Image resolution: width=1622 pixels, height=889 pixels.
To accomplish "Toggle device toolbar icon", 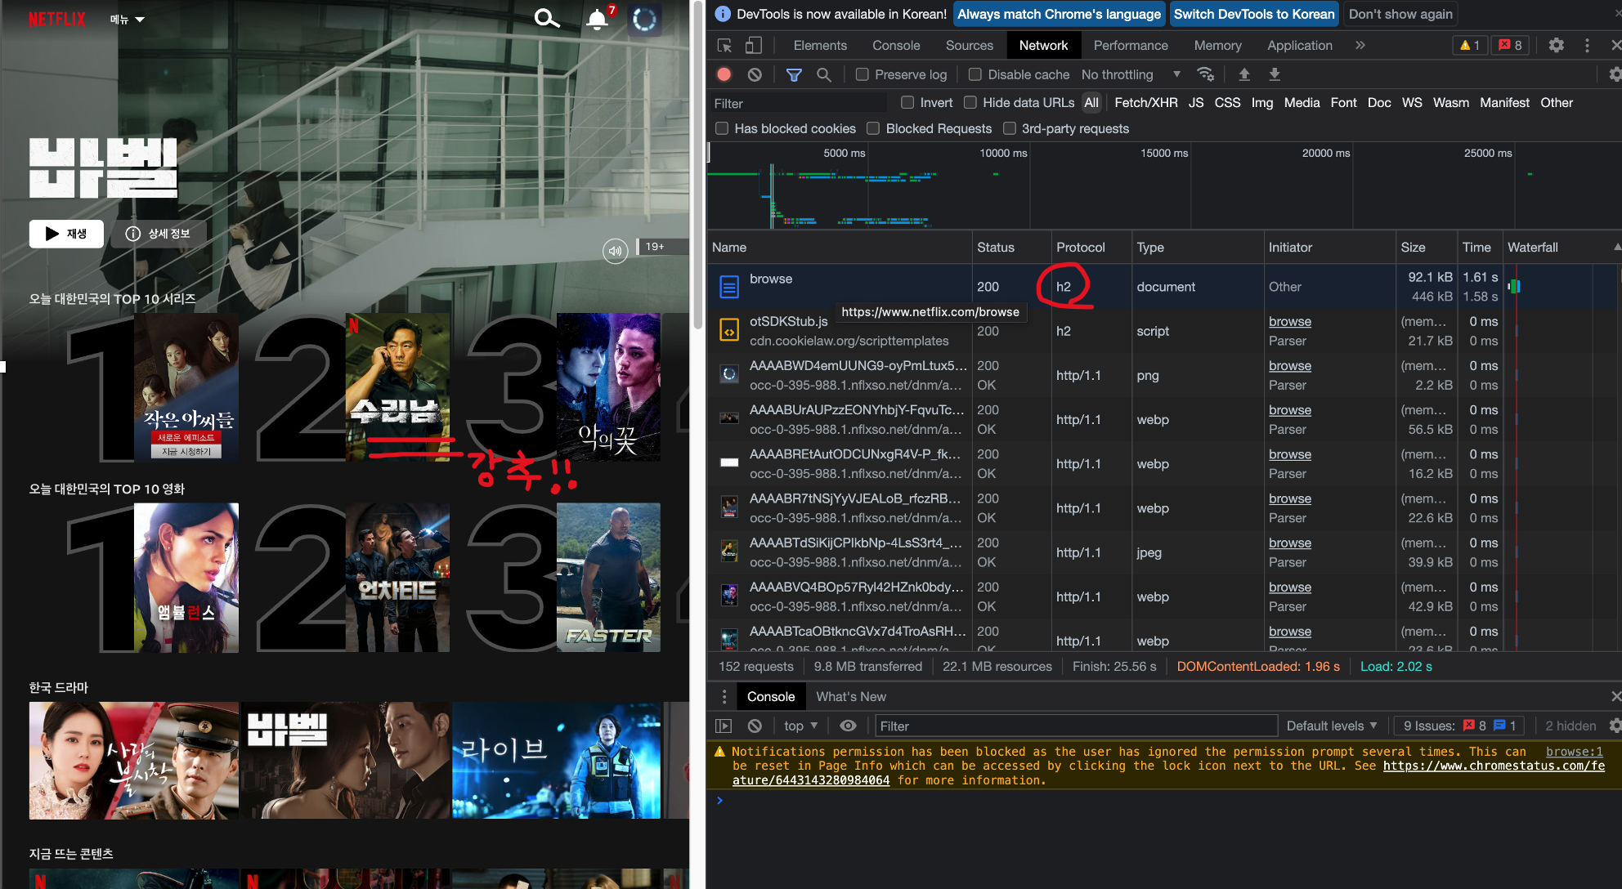I will (x=753, y=46).
